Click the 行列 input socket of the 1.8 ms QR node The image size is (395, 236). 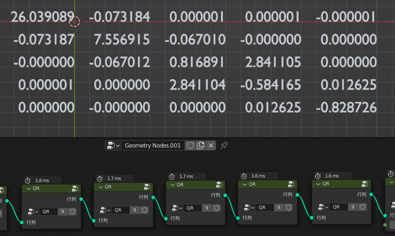point(22,222)
